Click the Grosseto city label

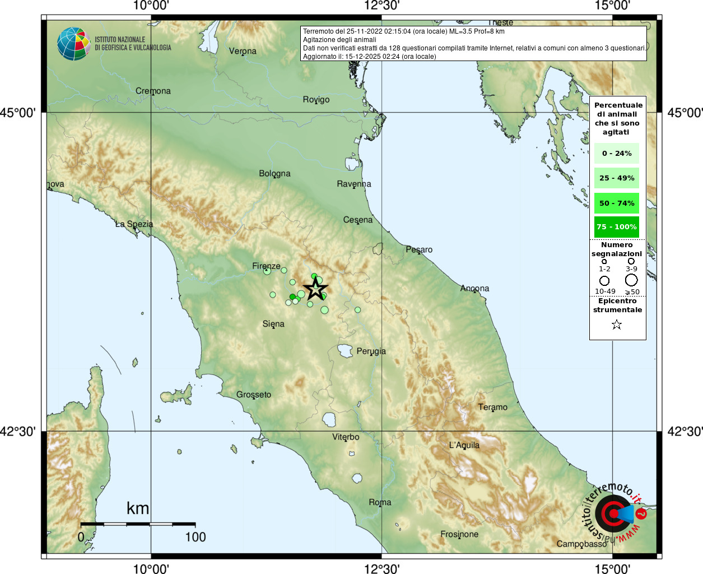point(254,395)
